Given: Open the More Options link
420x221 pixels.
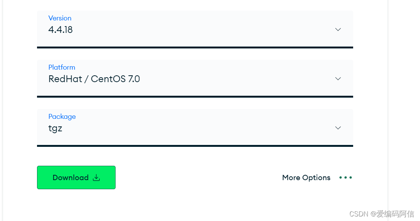Looking at the screenshot, I should [x=306, y=177].
